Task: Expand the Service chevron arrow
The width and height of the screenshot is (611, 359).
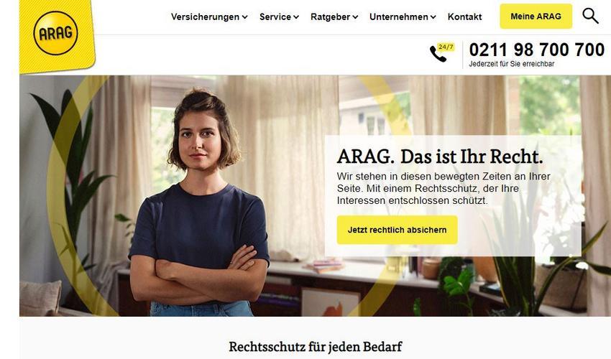Action: 296,17
